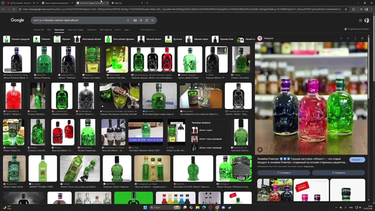Viewport: 375px width, 211px height.
Task: Open related search абсент череп розовый
Action: [x=209, y=139]
